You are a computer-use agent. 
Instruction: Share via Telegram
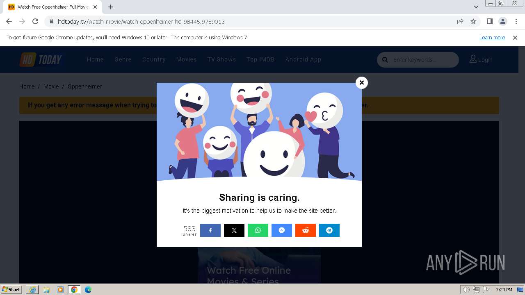click(329, 230)
